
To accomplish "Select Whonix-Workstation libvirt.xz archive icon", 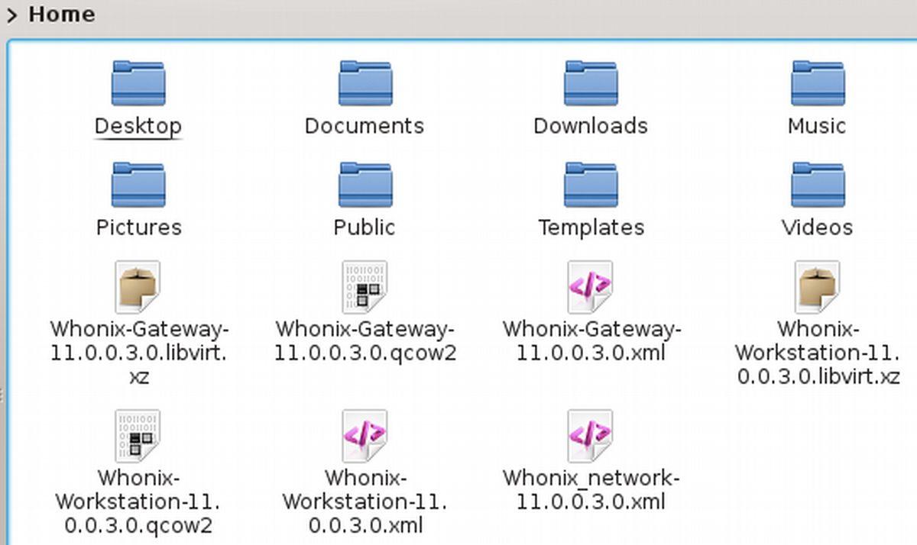I will [x=817, y=287].
